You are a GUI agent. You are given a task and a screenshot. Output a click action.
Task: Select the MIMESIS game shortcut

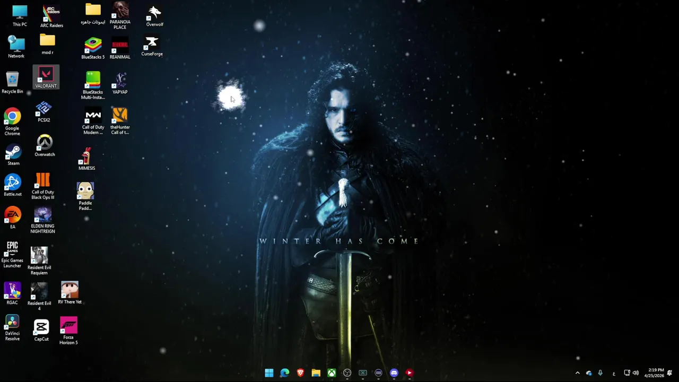86,159
